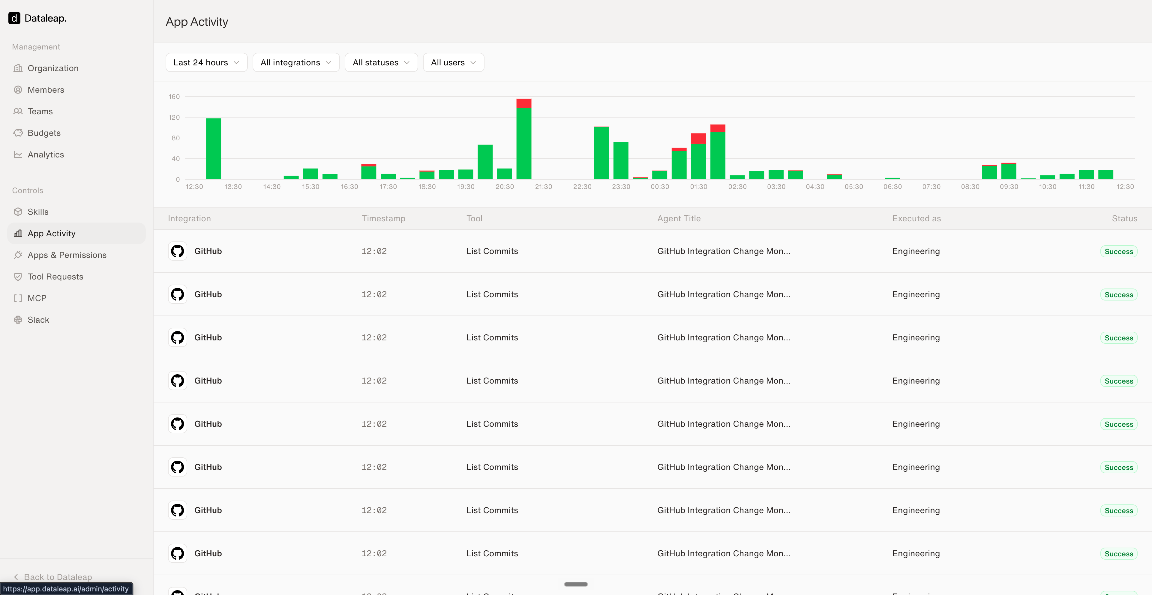Viewport: 1152px width, 595px height.
Task: Open Budgets from the sidebar
Action: [x=76, y=133]
